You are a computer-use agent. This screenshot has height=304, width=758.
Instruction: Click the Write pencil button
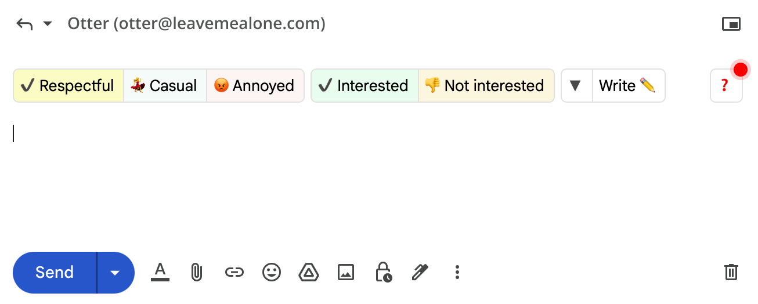[x=628, y=86]
